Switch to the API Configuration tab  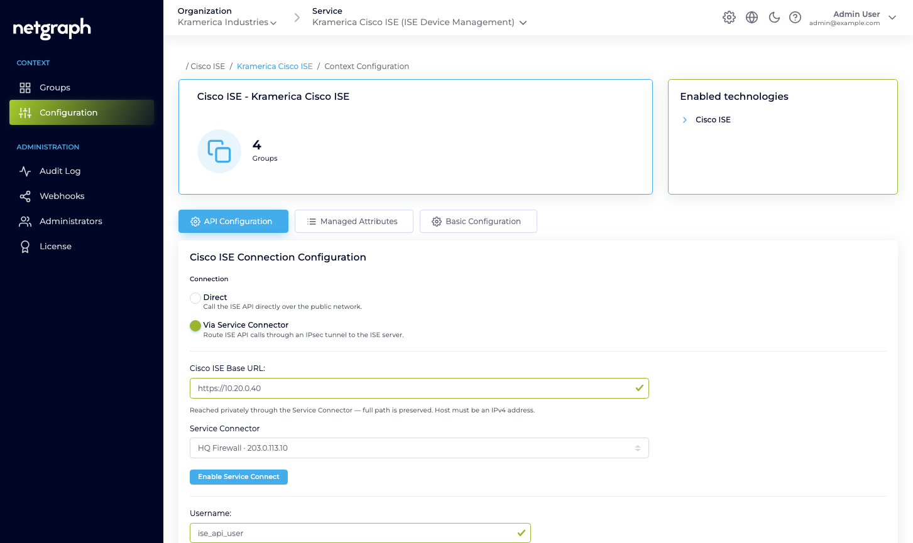coord(233,221)
